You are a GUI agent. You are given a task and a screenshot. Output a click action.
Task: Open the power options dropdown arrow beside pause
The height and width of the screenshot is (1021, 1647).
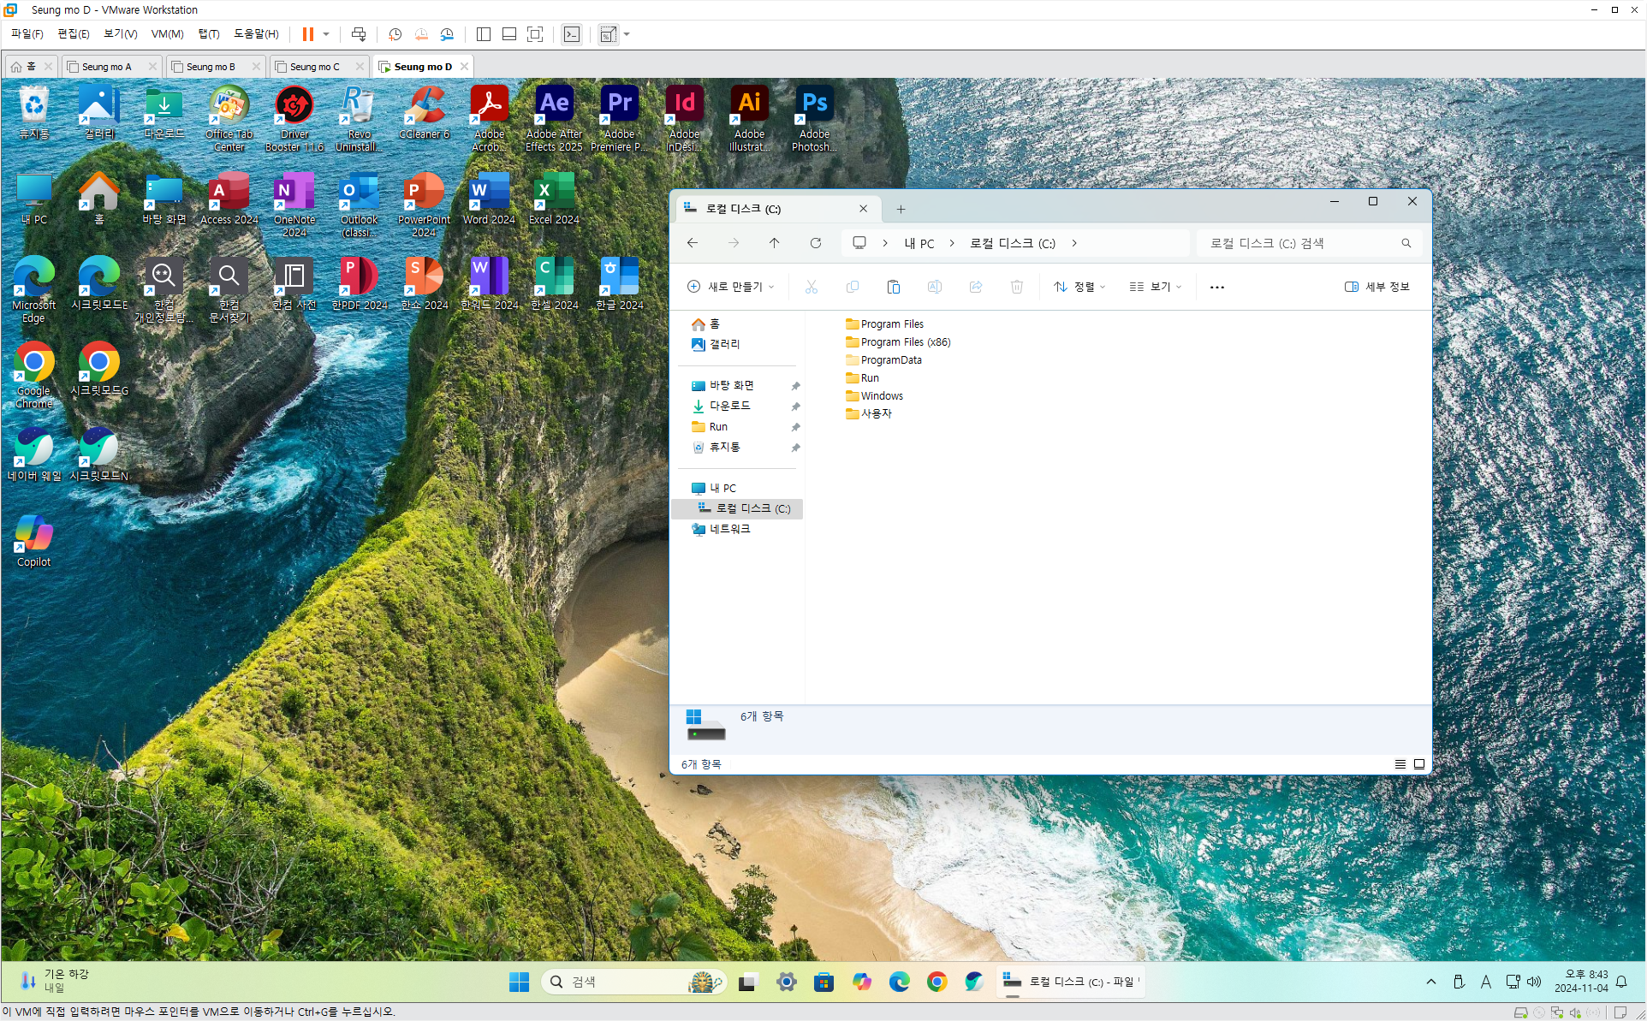[x=326, y=34]
